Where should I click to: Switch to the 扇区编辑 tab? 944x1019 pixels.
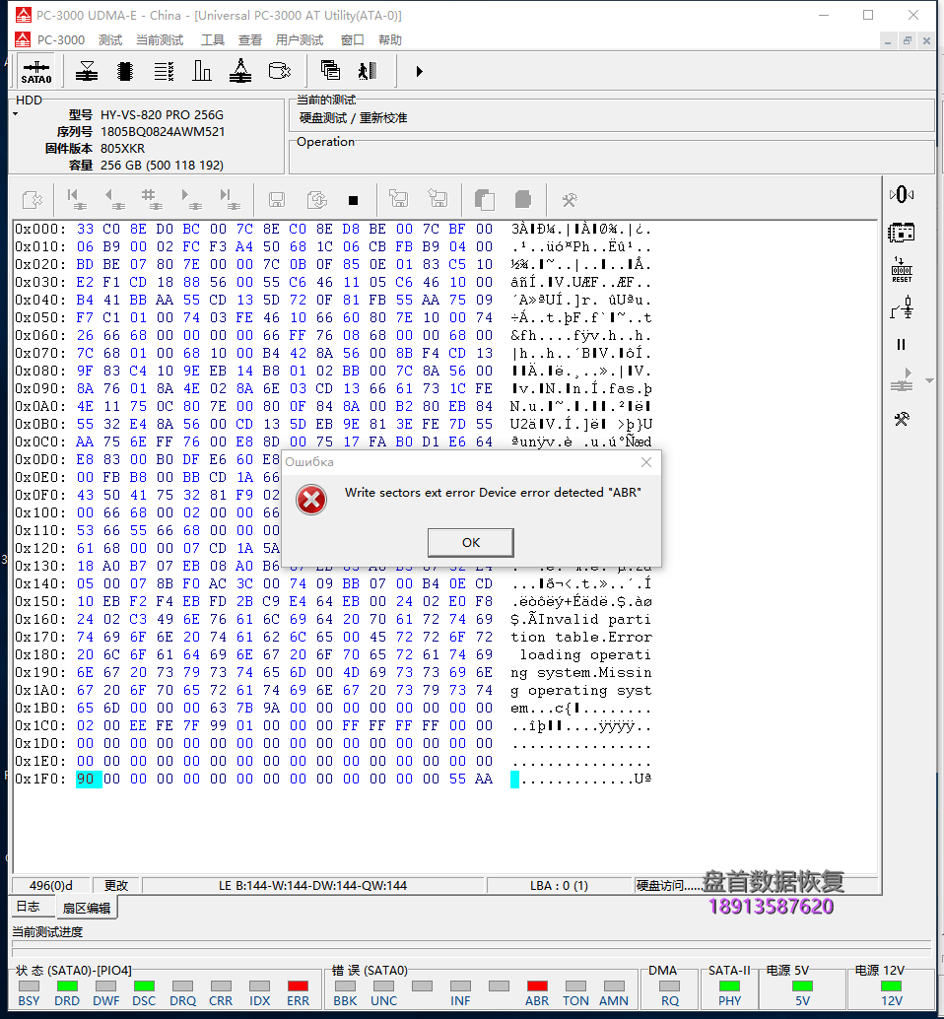pyautogui.click(x=87, y=908)
